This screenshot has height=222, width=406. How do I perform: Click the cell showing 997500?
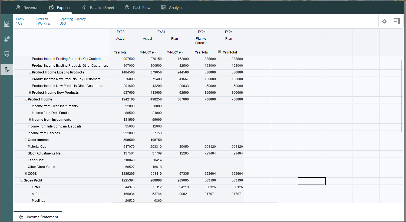[x=123, y=59]
